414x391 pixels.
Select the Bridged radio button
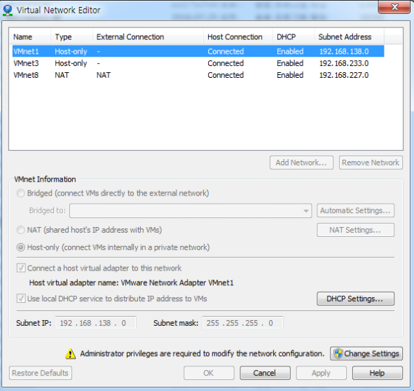pos(21,193)
